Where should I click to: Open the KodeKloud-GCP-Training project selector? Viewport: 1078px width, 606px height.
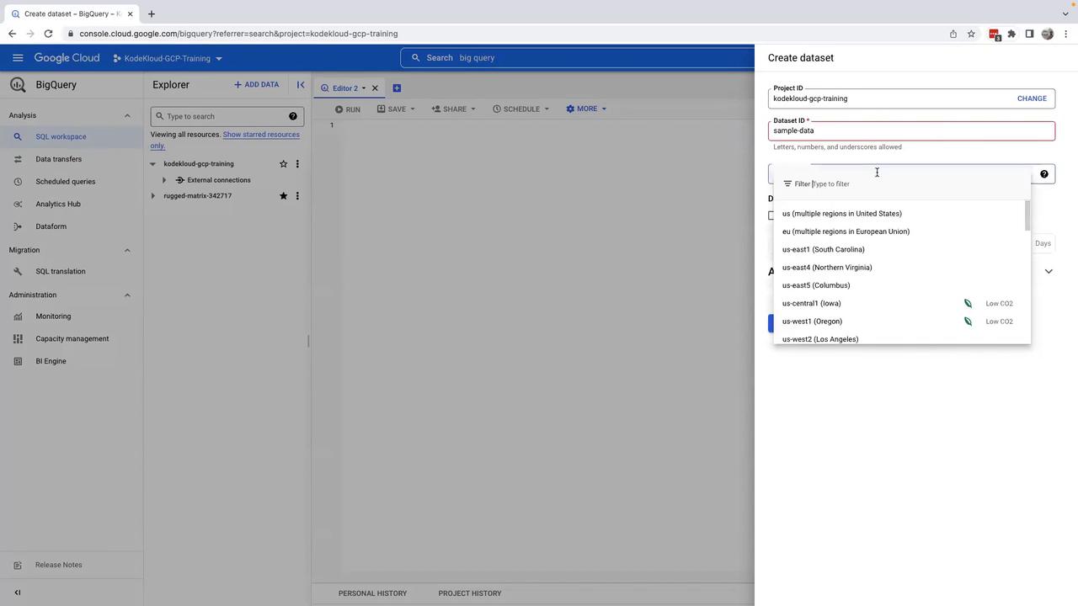pyautogui.click(x=168, y=59)
